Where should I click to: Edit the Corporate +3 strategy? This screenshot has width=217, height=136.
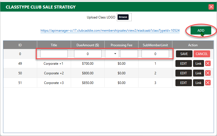point(183,83)
